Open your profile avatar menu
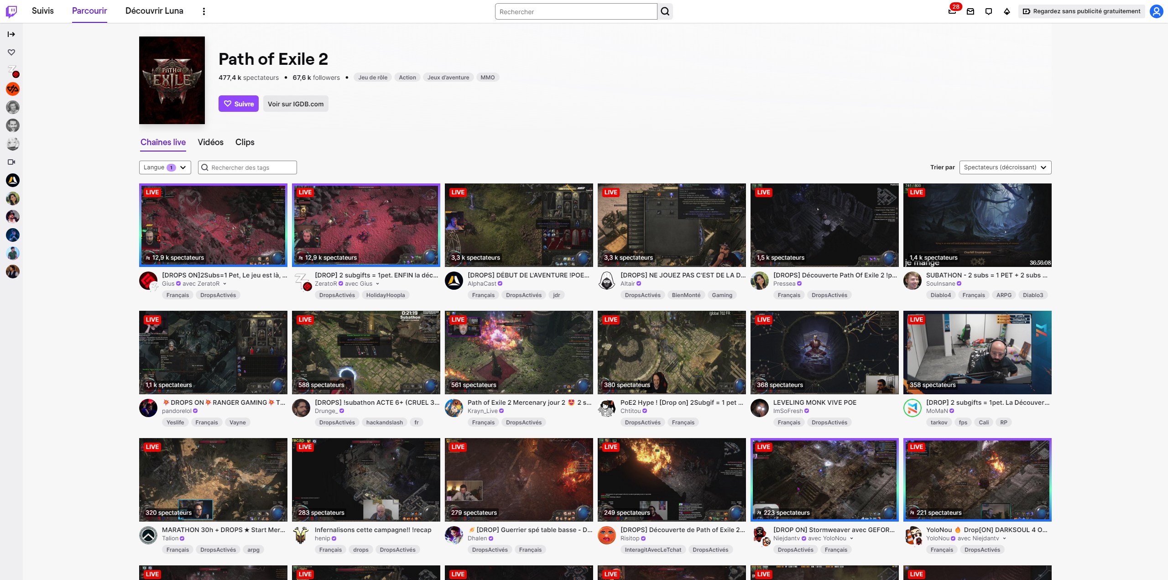 (x=1156, y=11)
